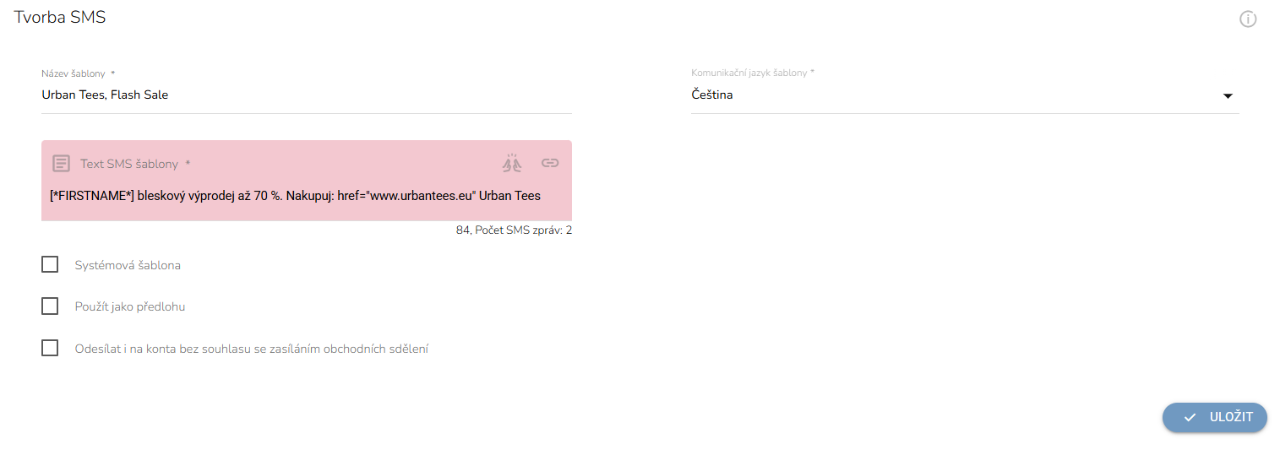Open the Čeština language selection field
The width and height of the screenshot is (1280, 466).
[965, 95]
